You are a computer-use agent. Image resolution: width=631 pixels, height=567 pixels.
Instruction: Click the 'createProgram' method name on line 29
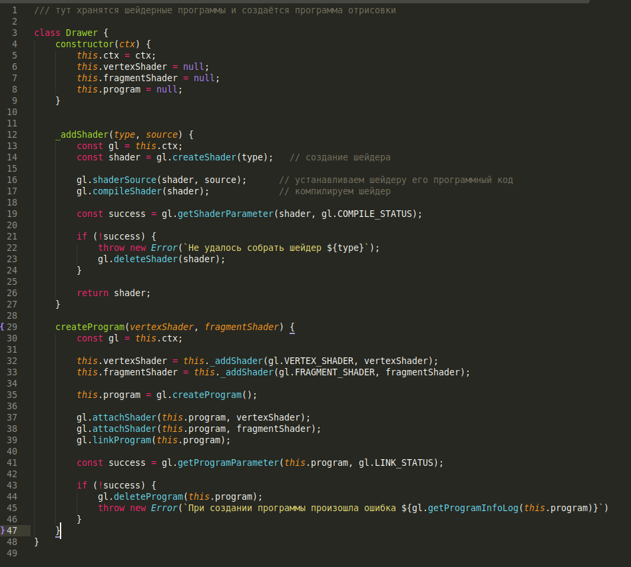point(90,327)
